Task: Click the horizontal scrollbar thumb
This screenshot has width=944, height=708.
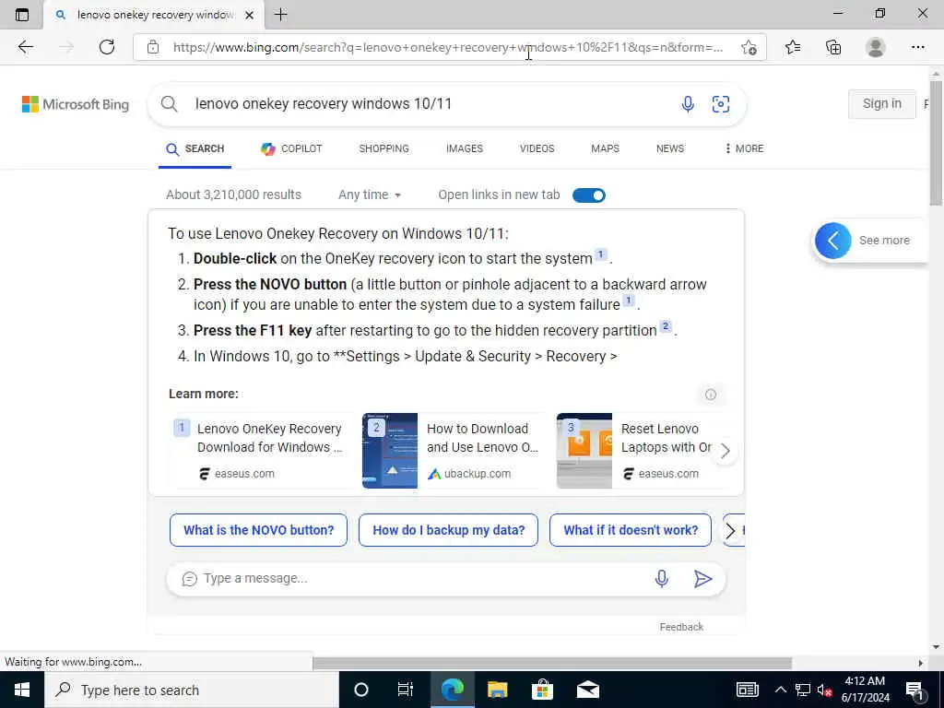Action: [552, 663]
